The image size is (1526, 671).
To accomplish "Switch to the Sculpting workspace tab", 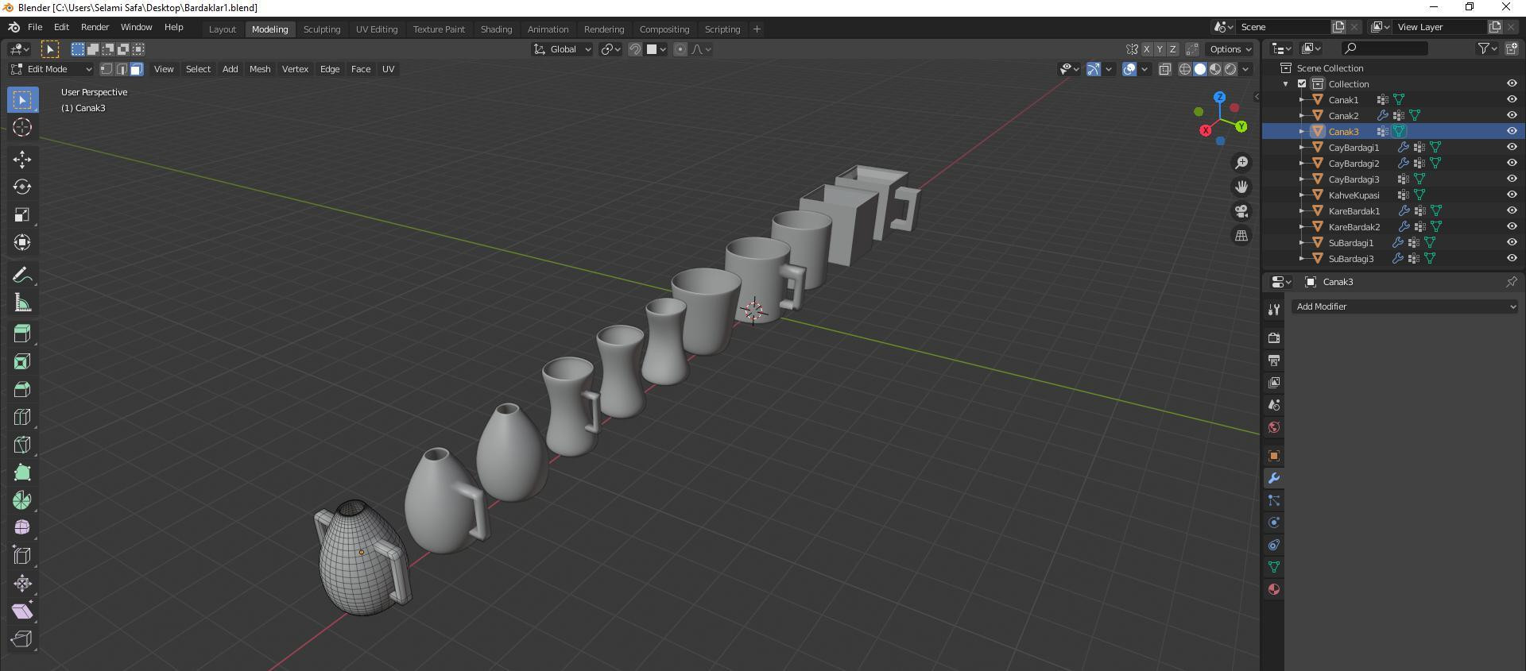I will pyautogui.click(x=321, y=29).
